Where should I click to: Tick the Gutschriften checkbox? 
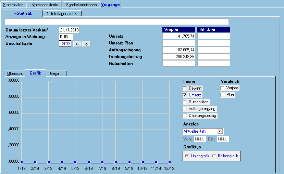185,102
